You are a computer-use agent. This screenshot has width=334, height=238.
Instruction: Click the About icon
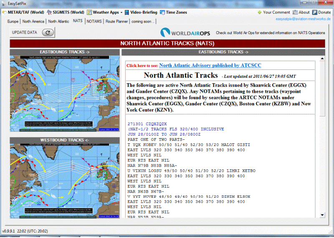coord(295,12)
